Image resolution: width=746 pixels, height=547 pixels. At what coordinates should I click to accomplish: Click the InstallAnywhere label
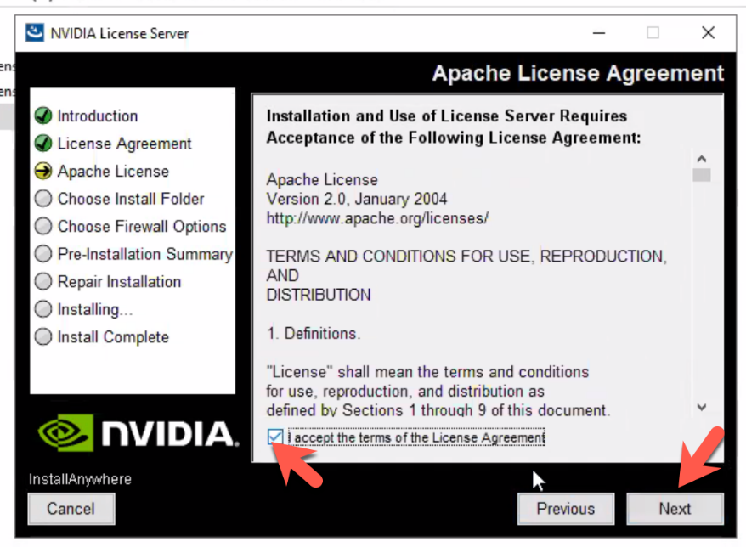(x=80, y=479)
